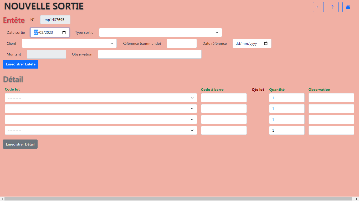Click the Date référence dd/mm/yyyy field
Viewport: 359px width, 201px height.
pos(252,43)
